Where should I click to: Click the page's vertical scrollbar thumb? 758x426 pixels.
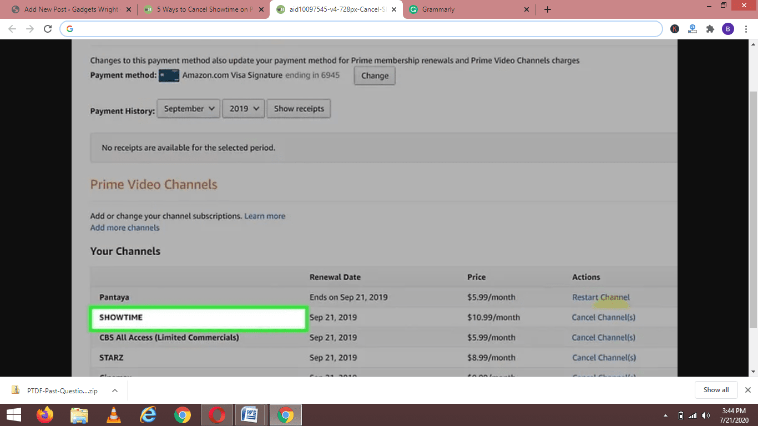753,210
